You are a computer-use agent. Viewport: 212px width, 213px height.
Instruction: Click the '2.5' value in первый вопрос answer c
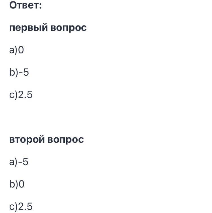click(25, 95)
